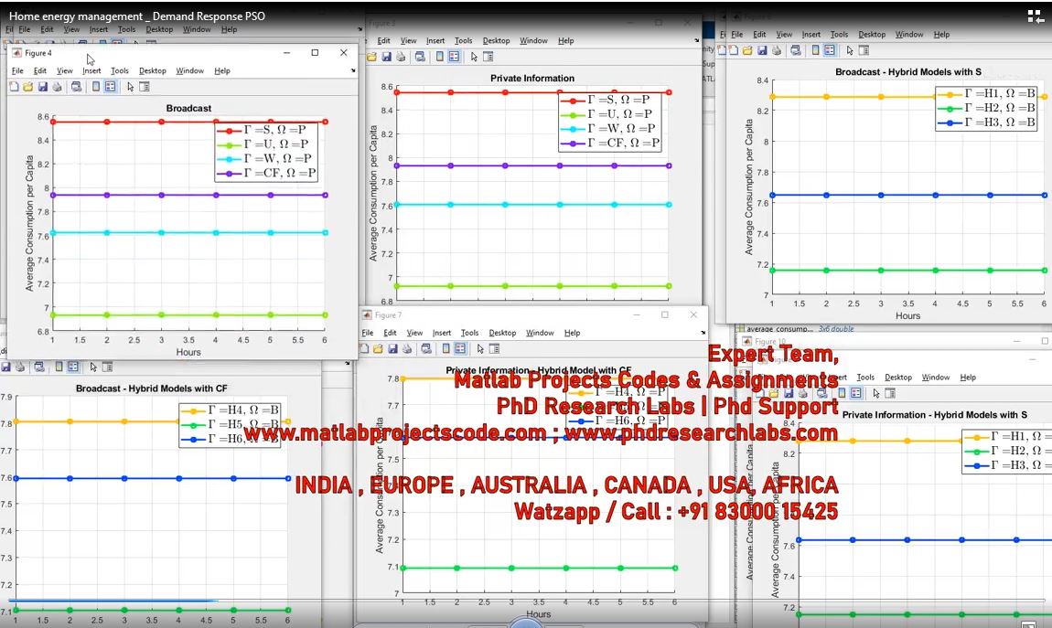Screen dimensions: 1052x628
Task: Click the video fullscreen icon at top right
Action: coord(1035,16)
